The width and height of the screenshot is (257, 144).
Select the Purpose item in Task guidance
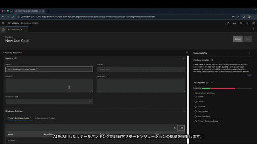click(x=201, y=106)
